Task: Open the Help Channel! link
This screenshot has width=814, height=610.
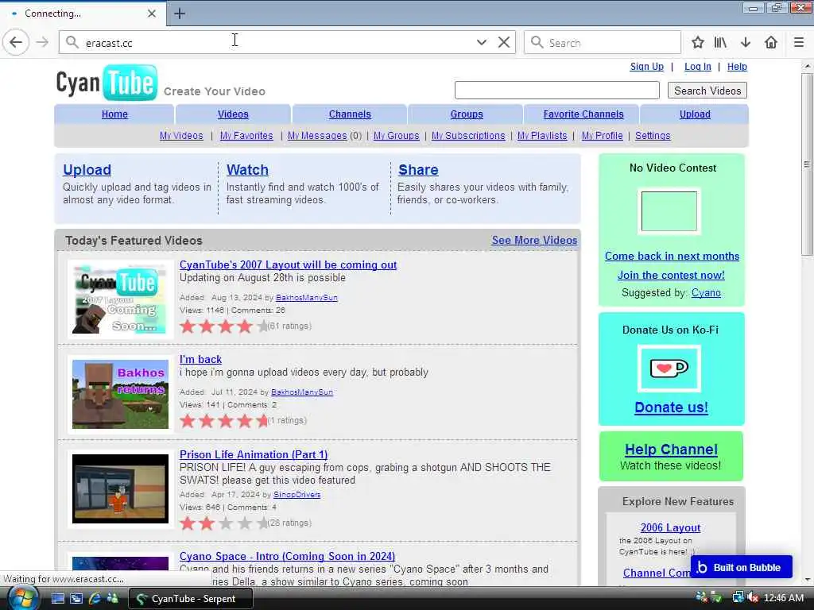Action: point(671,450)
